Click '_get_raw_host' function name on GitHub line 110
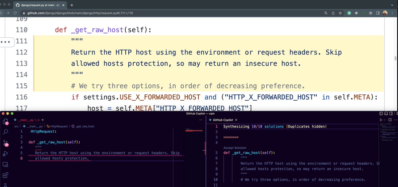This screenshot has height=187, width=398. click(x=97, y=30)
